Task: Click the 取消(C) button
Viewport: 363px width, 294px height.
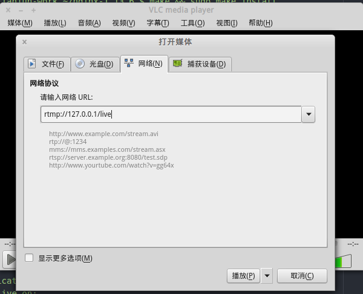Action: pos(302,276)
